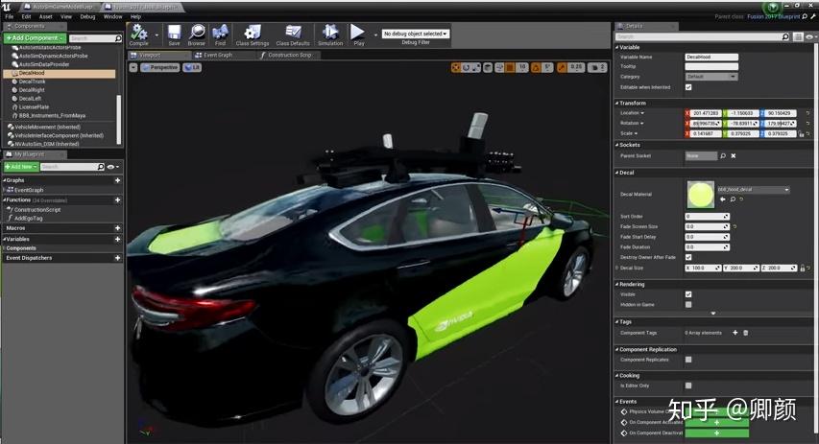Open Compile options dropdown arrow

click(x=157, y=35)
